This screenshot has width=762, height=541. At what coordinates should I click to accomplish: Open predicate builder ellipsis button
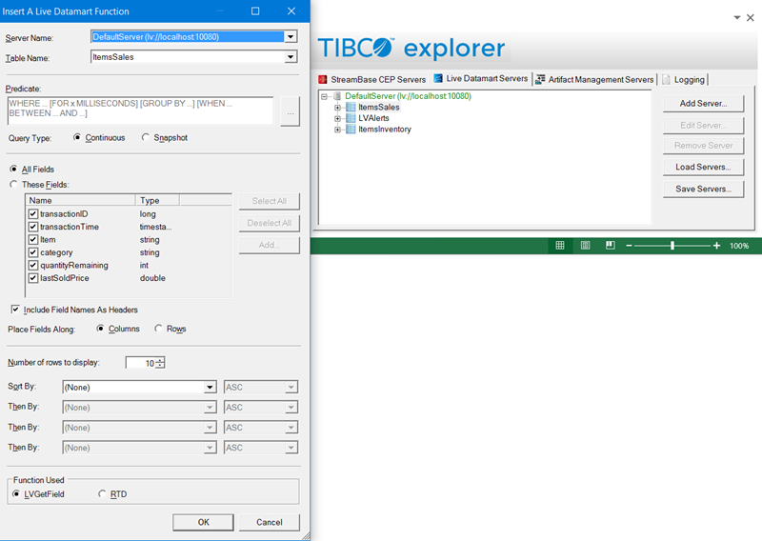[291, 111]
